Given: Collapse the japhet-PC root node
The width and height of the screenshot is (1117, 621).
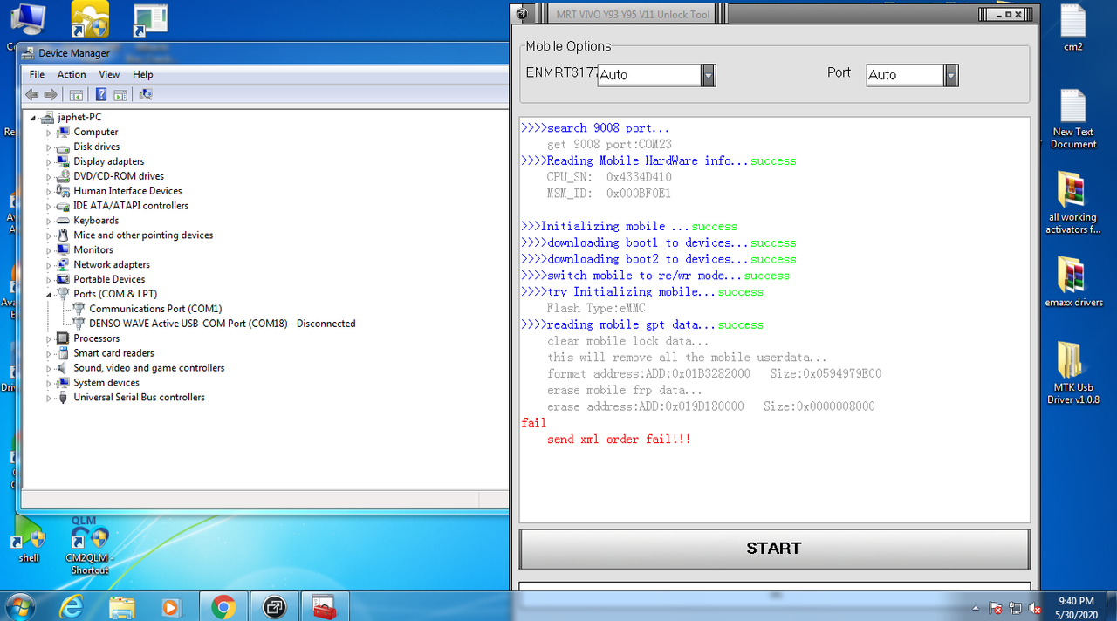Looking at the screenshot, I should 34,118.
